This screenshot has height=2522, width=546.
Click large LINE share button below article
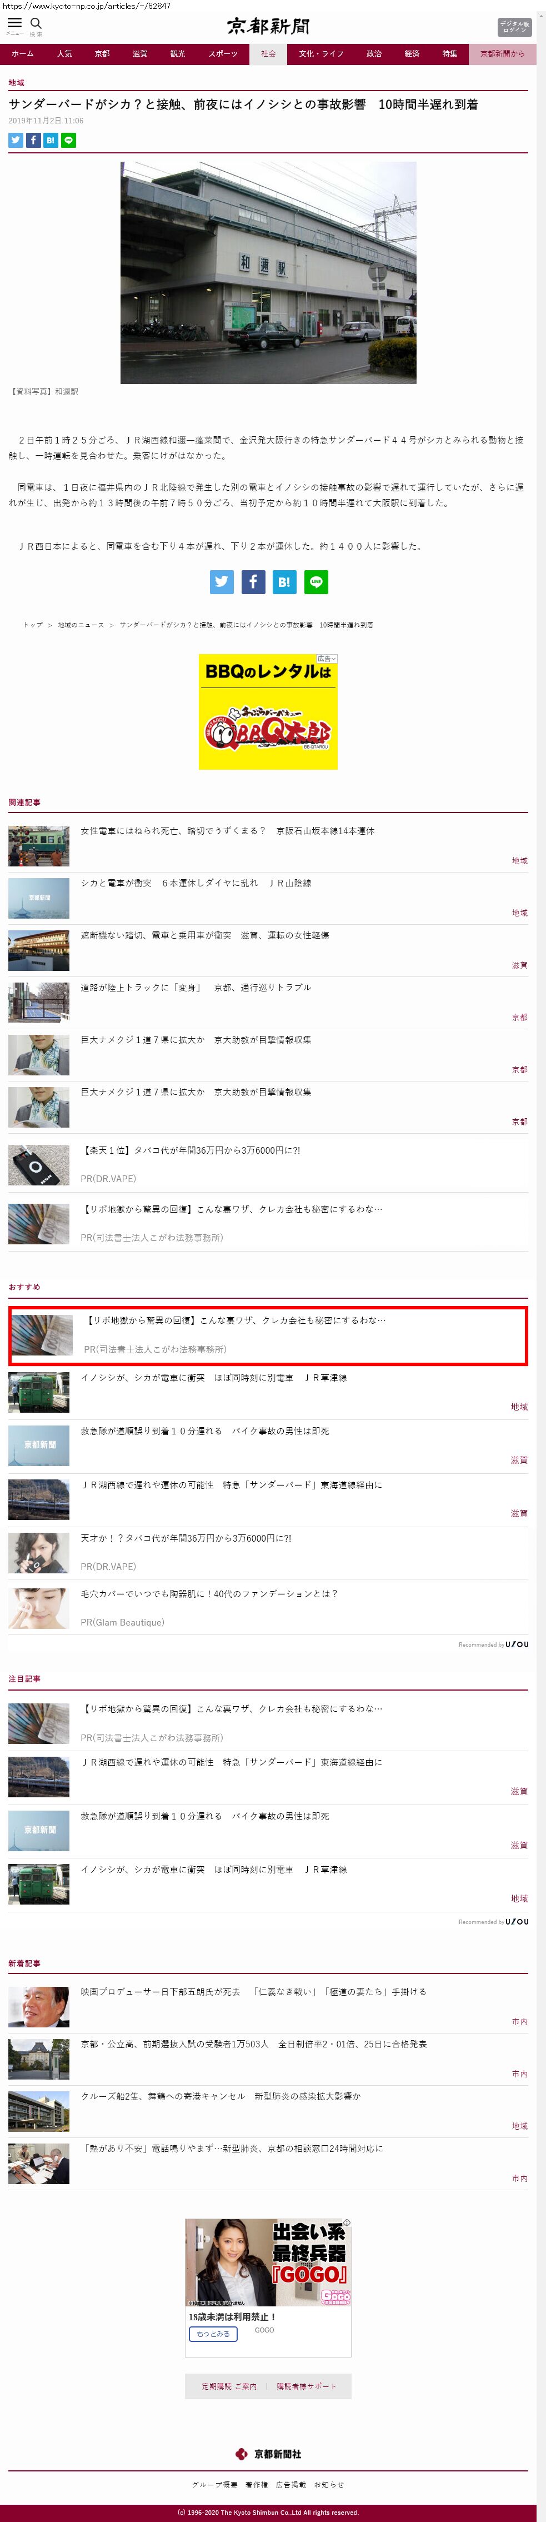pos(316,581)
